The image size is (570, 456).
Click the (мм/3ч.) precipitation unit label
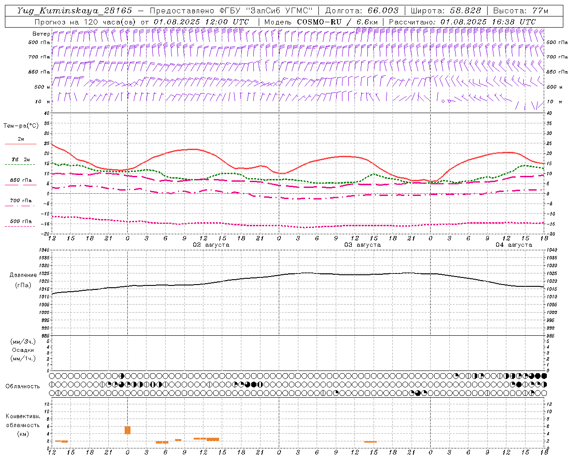click(x=23, y=342)
